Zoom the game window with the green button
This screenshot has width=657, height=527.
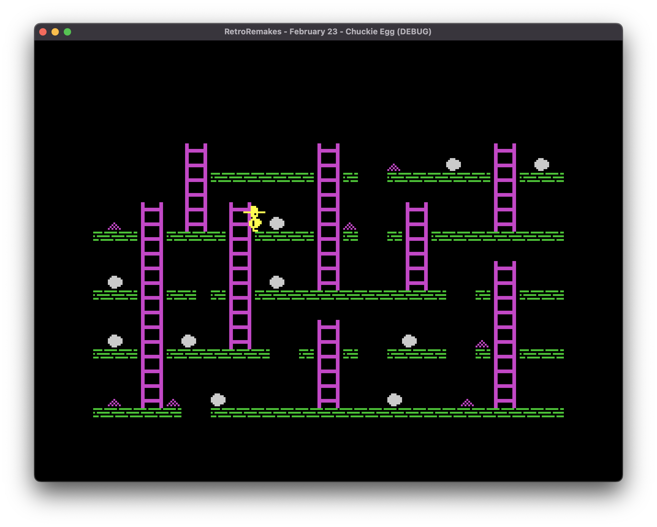[67, 32]
